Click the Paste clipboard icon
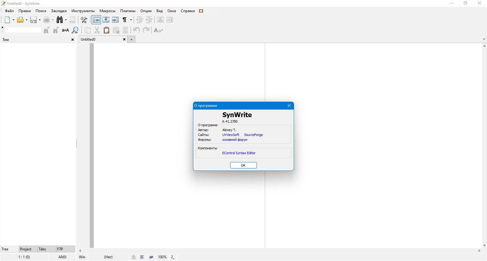 coord(106,30)
